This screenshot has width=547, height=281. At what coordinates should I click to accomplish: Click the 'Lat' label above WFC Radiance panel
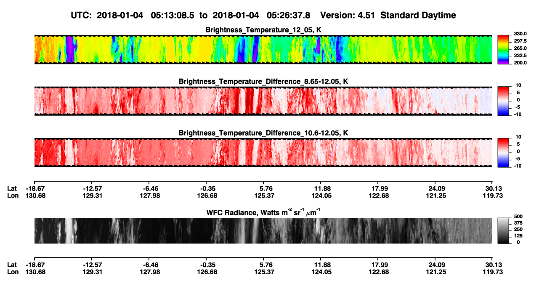tap(12, 188)
